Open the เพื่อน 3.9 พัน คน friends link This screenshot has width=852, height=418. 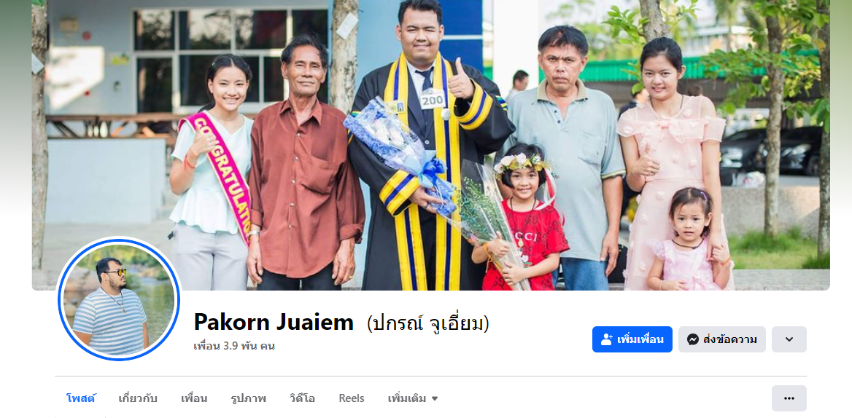[234, 346]
